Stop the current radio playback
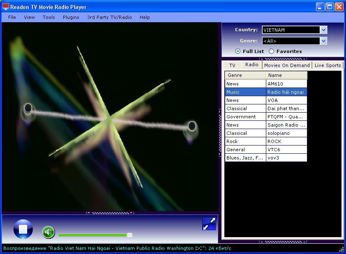 pyautogui.click(x=23, y=229)
